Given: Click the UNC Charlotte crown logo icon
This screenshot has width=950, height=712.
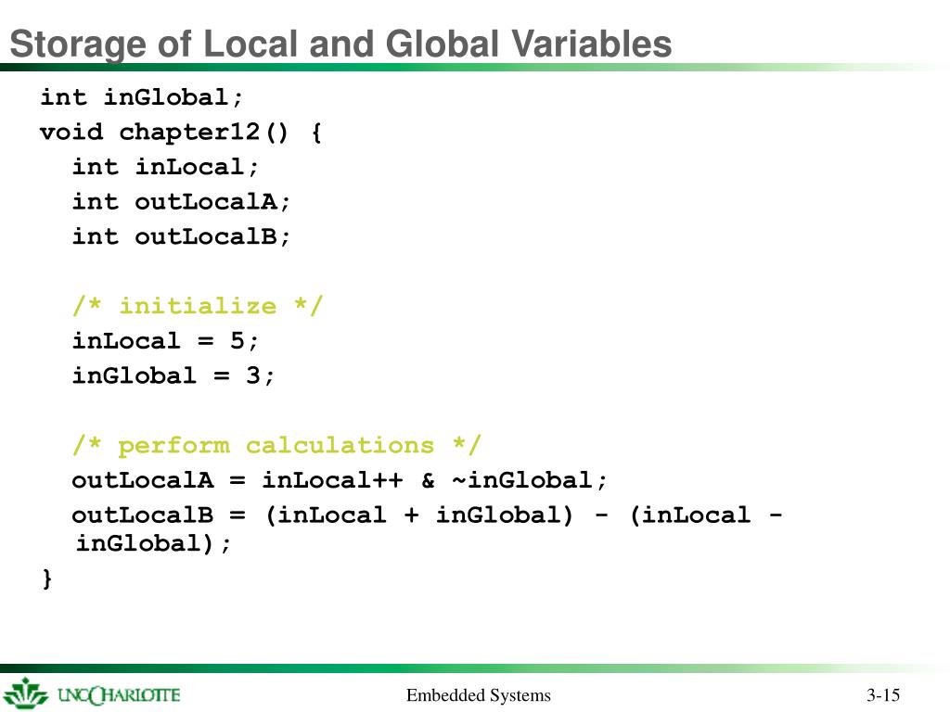Looking at the screenshot, I should 25,693.
